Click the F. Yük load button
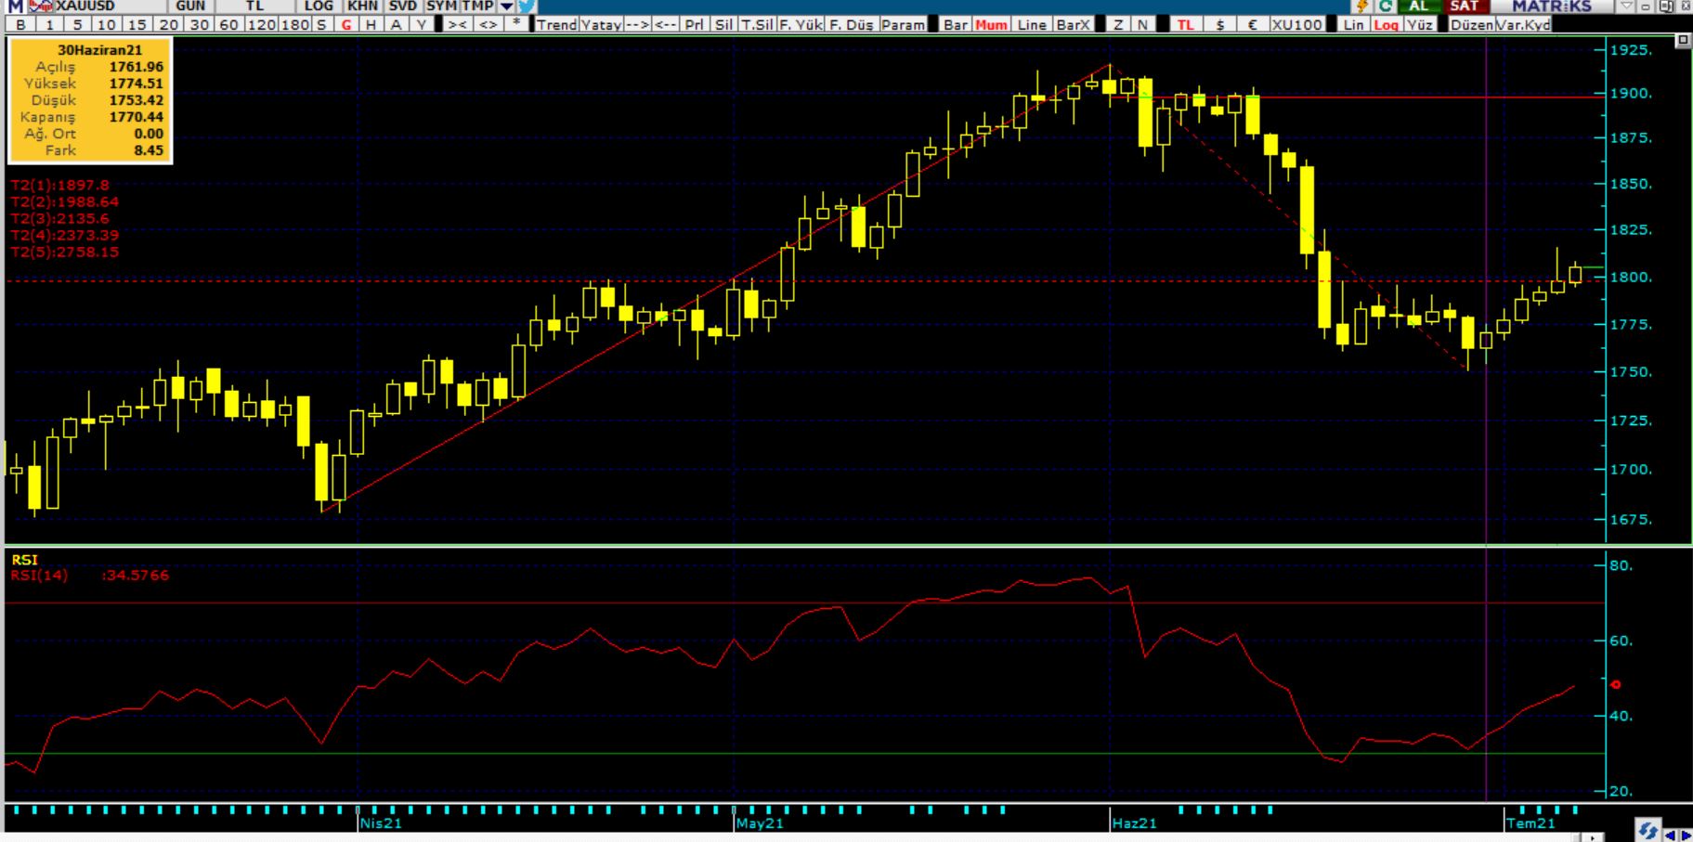 pyautogui.click(x=801, y=25)
